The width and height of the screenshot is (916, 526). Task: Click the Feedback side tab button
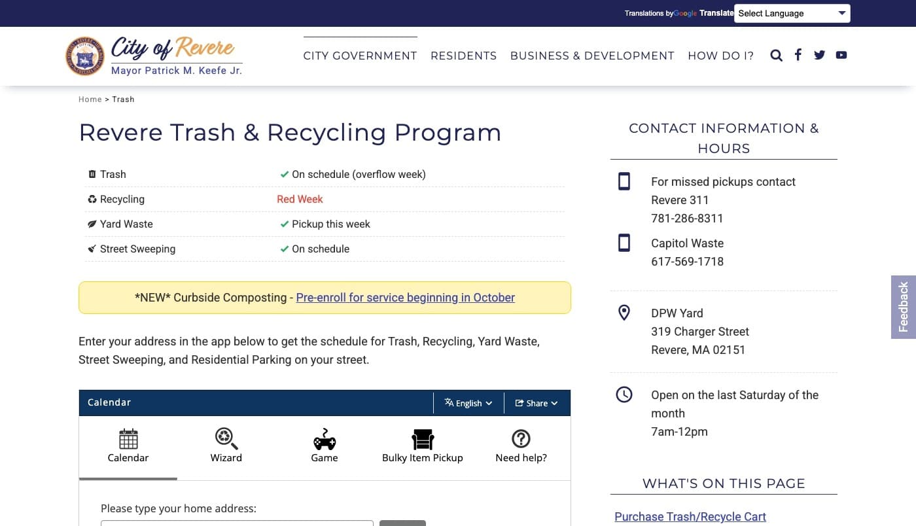pos(903,307)
